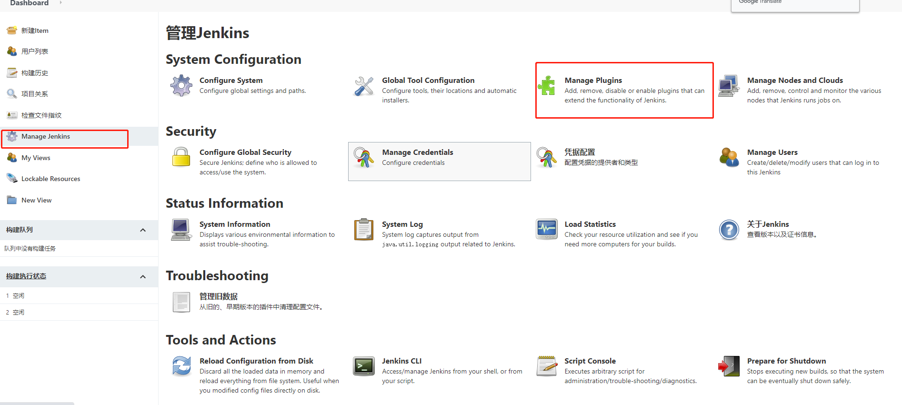Image resolution: width=902 pixels, height=405 pixels.
Task: Click the 关于Jenkins question mark icon
Action: pyautogui.click(x=729, y=230)
